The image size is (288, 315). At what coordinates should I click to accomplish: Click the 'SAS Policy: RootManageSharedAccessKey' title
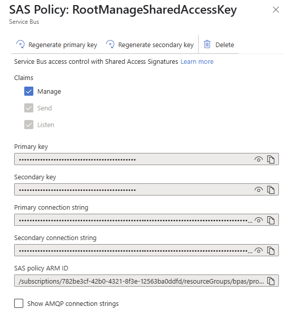point(123,10)
